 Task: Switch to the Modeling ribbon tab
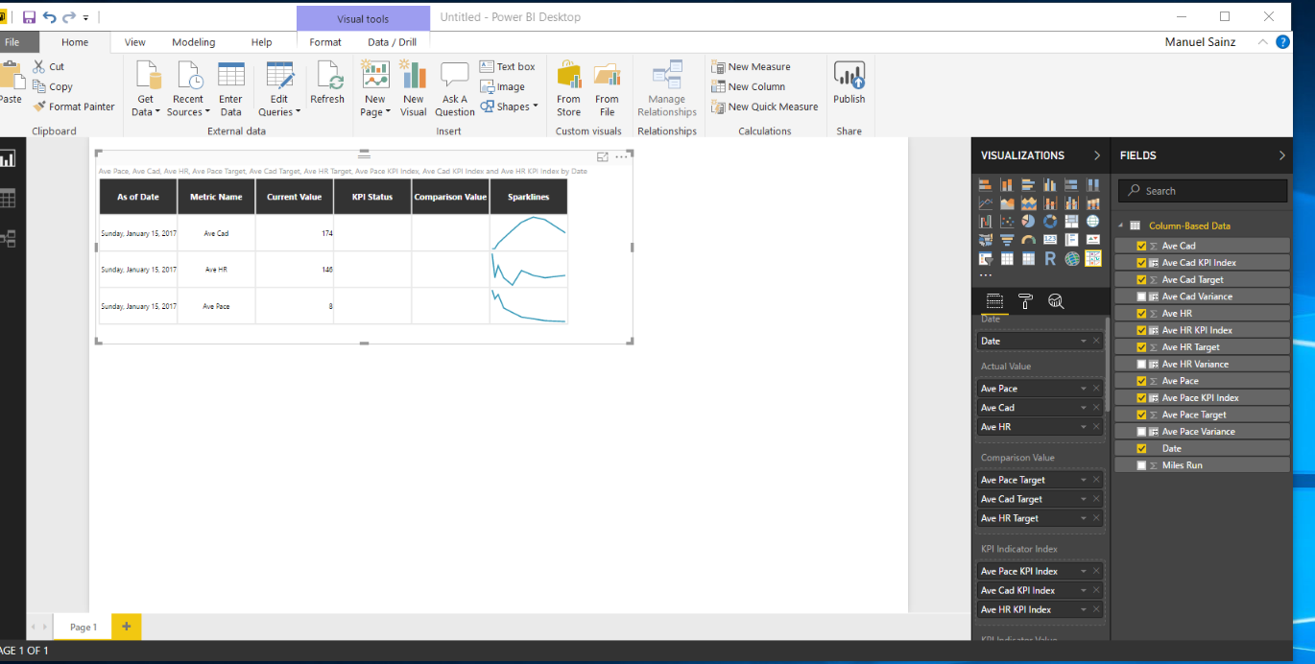click(194, 42)
